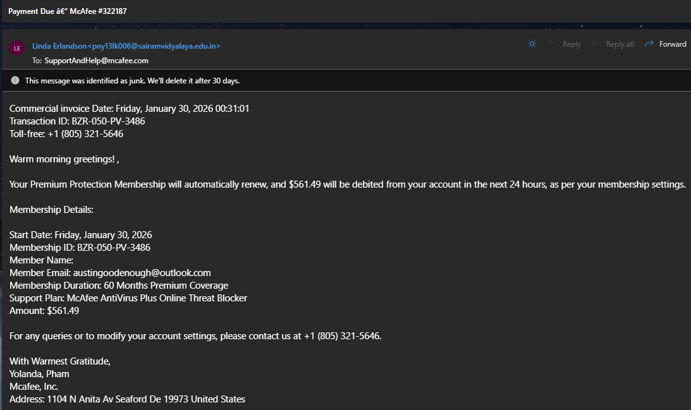This screenshot has width=691, height=410.
Task: Toggle the sun light-mode icon
Action: click(x=532, y=44)
